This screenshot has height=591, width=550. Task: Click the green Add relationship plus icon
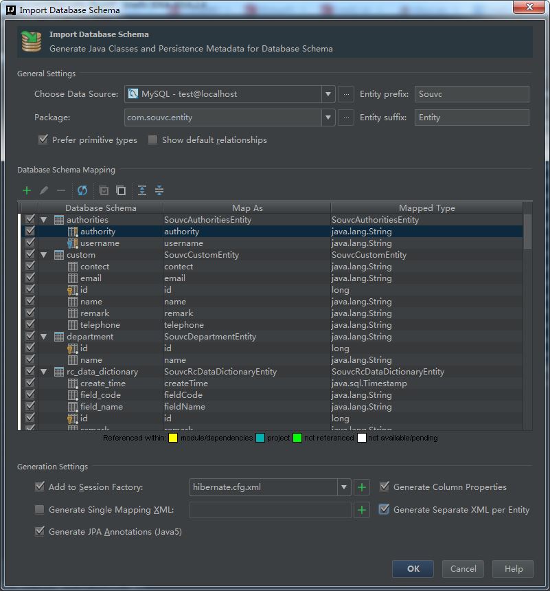pyautogui.click(x=27, y=190)
